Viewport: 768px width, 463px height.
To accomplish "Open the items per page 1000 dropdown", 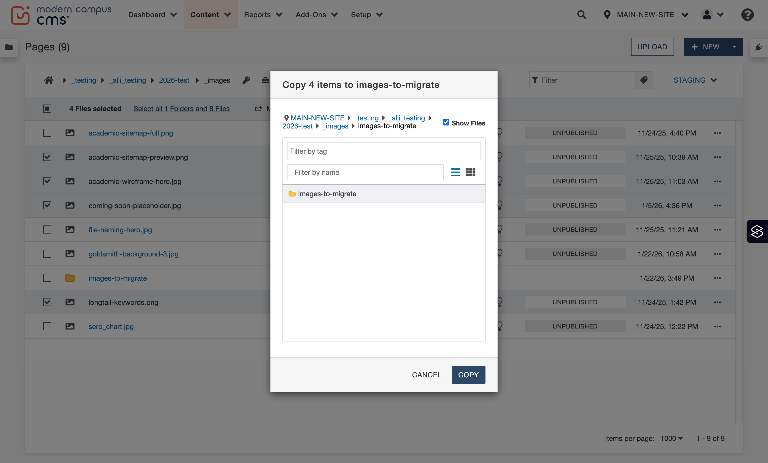I will point(672,438).
